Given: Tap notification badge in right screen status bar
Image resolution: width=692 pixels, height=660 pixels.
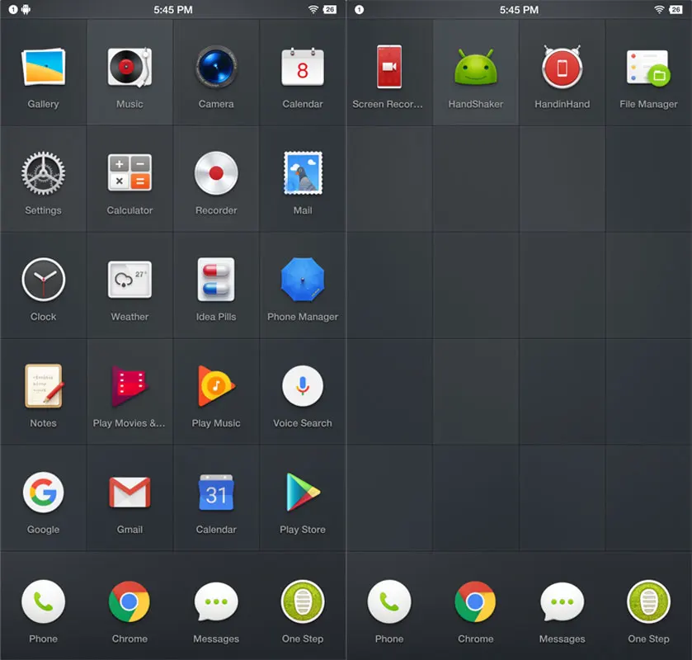Looking at the screenshot, I should 360,9.
